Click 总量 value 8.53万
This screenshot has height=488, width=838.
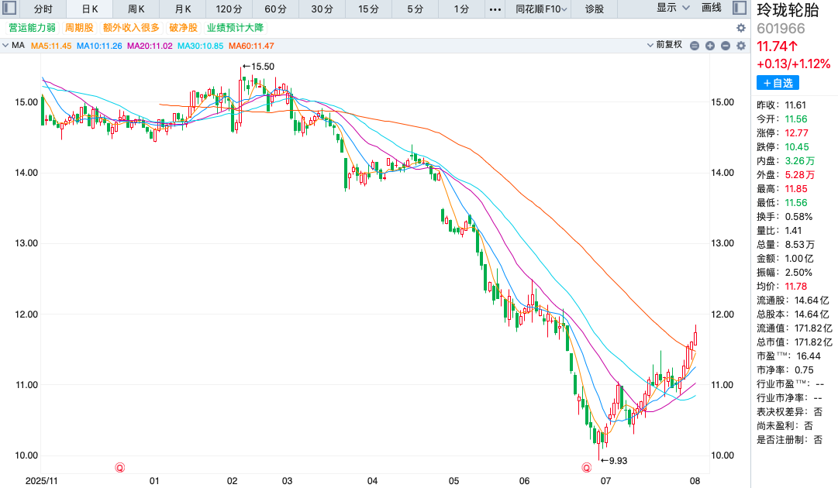click(x=799, y=245)
